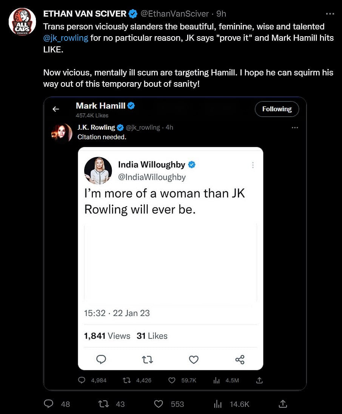Go back using the arrow
Viewport: 342px width, 414px height.
[55, 109]
